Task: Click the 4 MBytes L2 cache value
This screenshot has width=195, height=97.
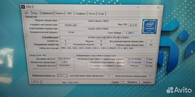Action: pyautogui.click(x=134, y=66)
